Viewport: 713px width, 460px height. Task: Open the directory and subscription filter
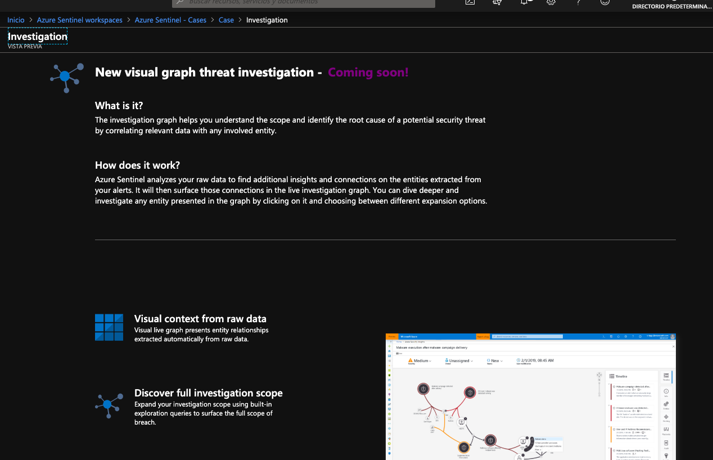point(497,2)
